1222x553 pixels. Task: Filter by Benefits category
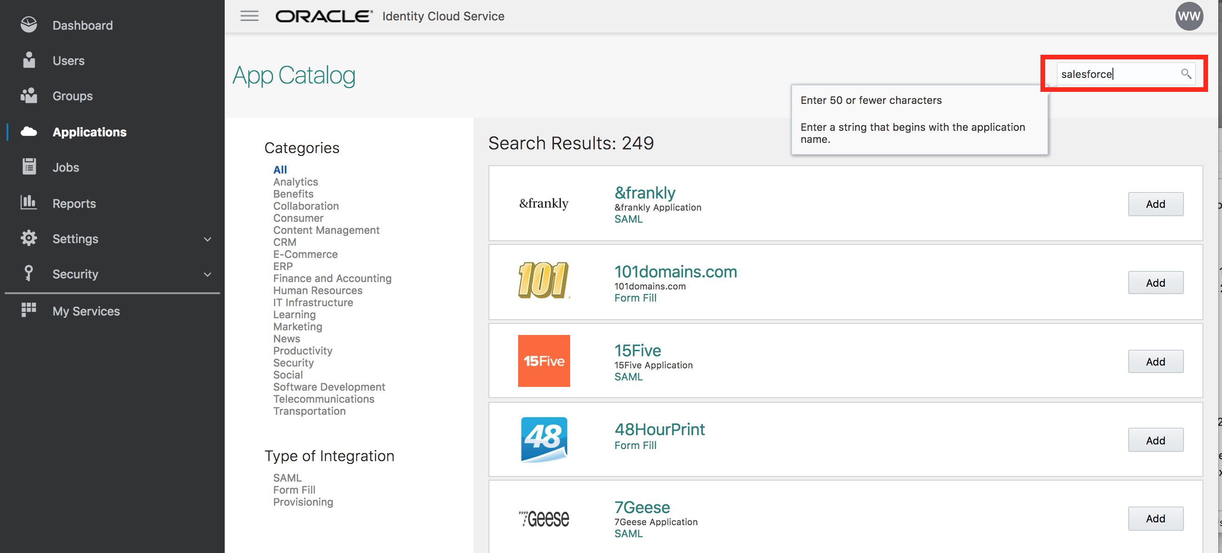tap(293, 193)
